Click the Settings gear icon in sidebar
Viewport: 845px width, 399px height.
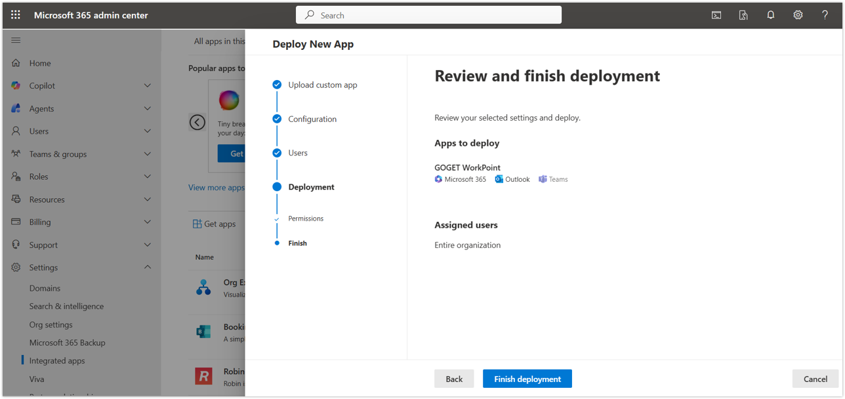click(16, 267)
